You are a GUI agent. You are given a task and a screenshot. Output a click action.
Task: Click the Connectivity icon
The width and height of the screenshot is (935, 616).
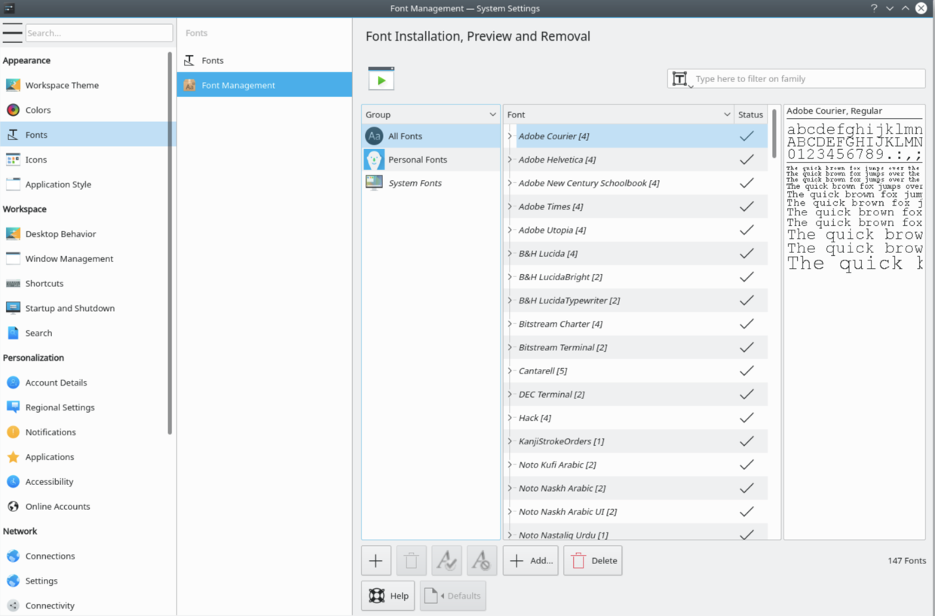13,605
